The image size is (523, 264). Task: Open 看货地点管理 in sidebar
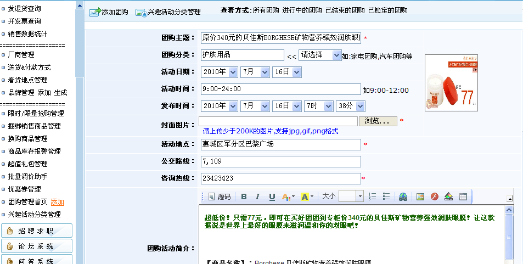[27, 80]
